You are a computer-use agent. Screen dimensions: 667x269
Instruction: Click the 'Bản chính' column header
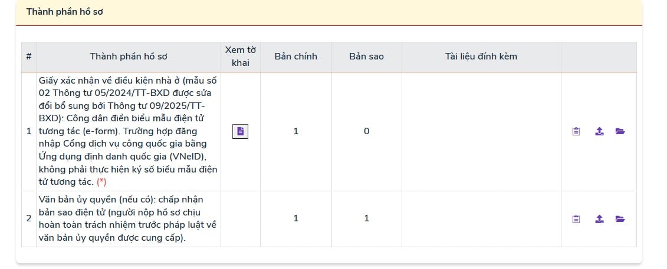(x=295, y=57)
